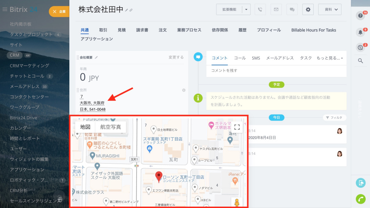Open the 依存関係 tab
This screenshot has width=370, height=208.
coord(220,30)
